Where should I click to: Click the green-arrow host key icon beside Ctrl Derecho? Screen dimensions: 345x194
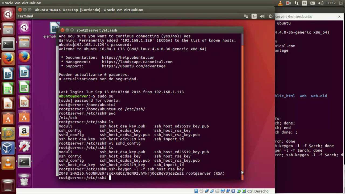[x=244, y=191]
